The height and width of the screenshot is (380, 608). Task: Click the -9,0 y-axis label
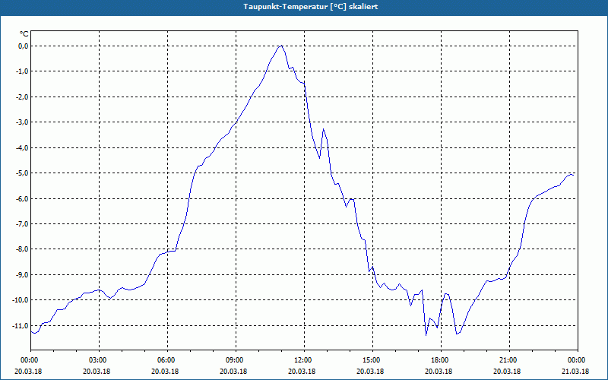click(22, 274)
